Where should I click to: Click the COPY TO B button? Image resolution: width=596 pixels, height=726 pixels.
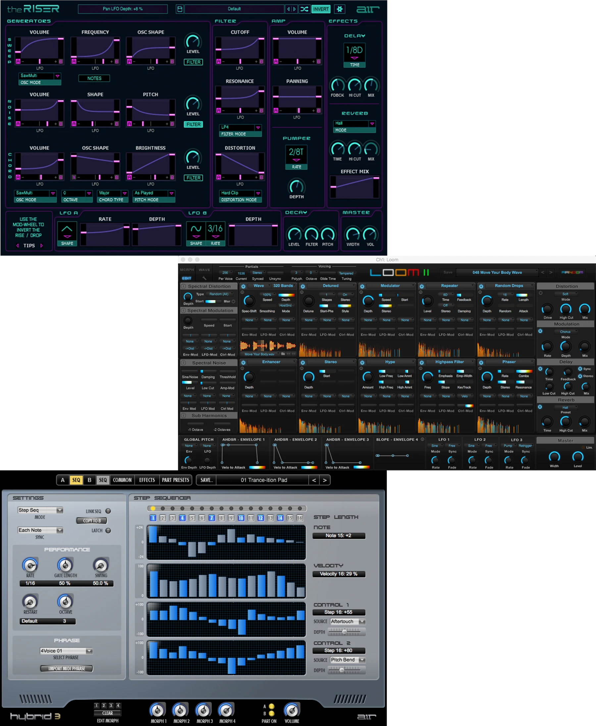[x=92, y=521]
